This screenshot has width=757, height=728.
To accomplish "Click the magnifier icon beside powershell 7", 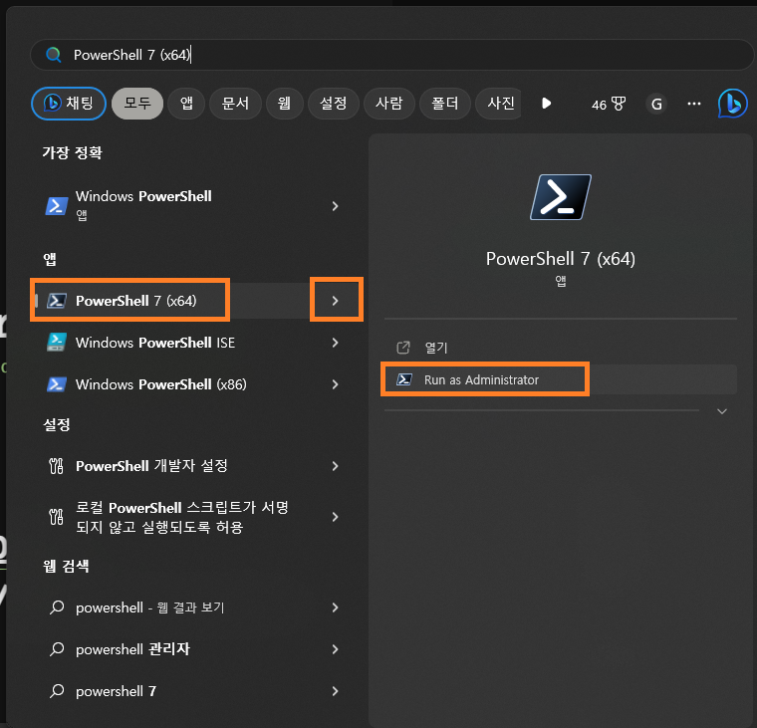I will click(57, 691).
